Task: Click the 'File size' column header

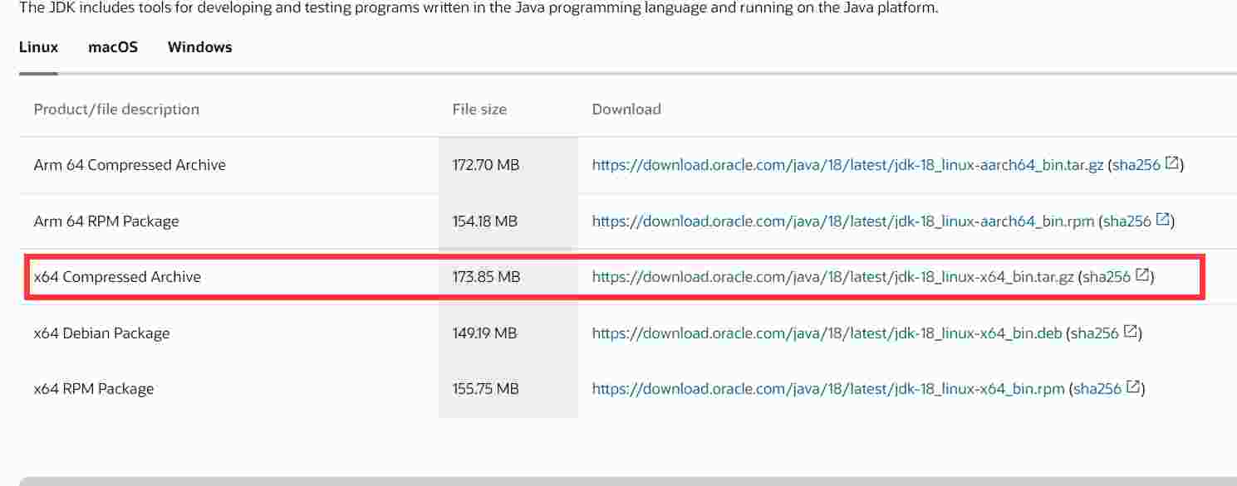Action: tap(479, 109)
